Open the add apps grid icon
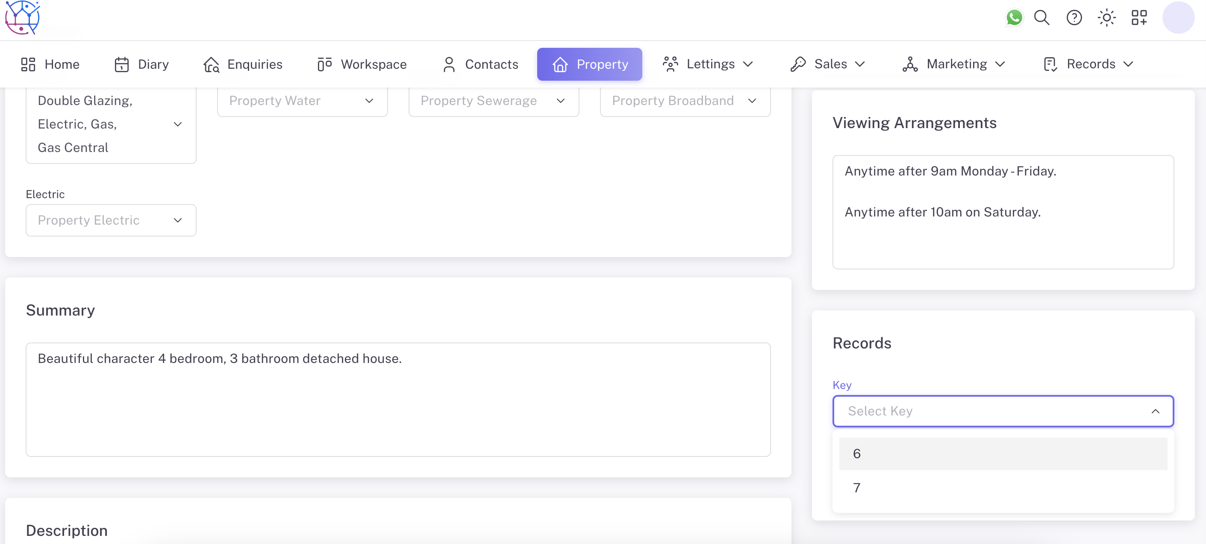Viewport: 1206px width, 544px height. [x=1138, y=18]
